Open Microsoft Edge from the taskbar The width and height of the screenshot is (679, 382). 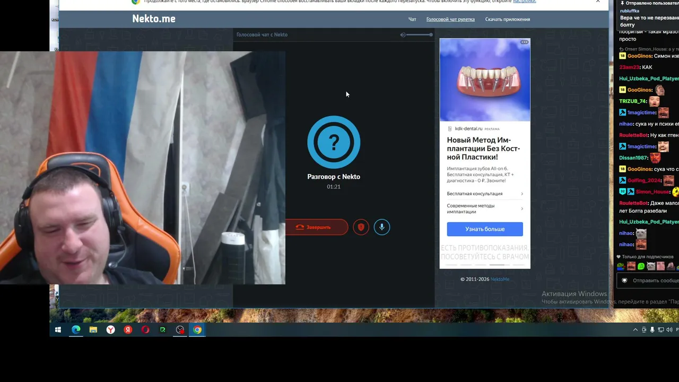76,329
